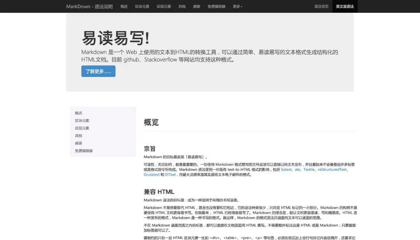Switch to the 英文版语法 page

(345, 7)
